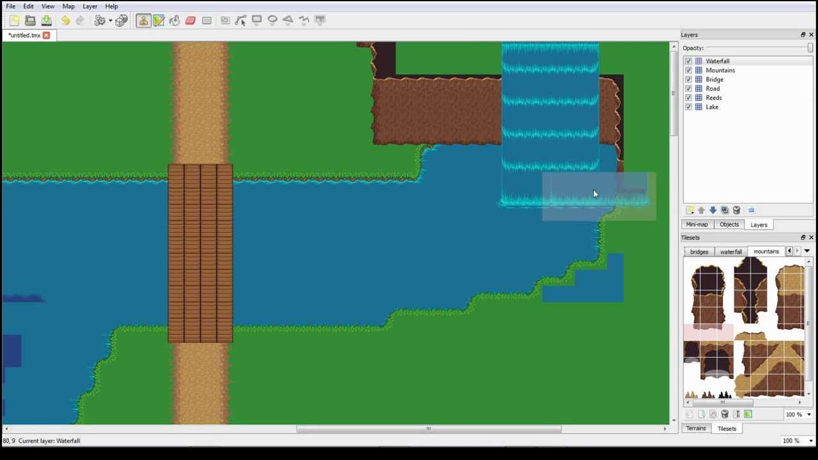Select the Road layer name

pyautogui.click(x=713, y=89)
